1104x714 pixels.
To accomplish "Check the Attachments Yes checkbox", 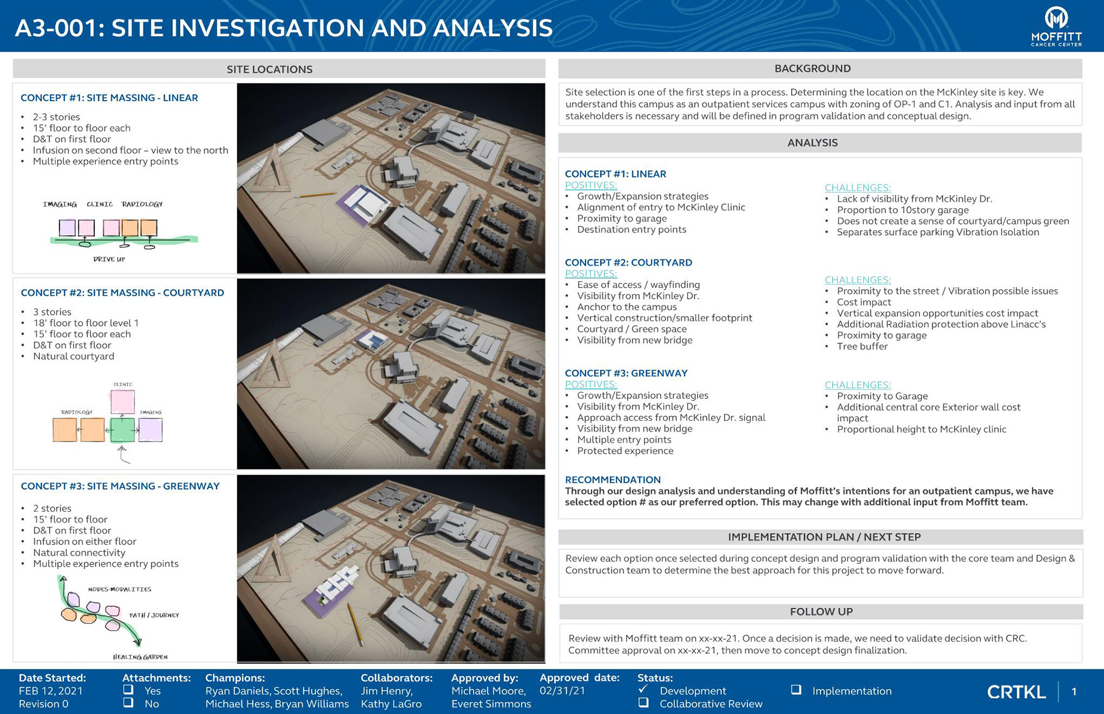I will point(128,689).
